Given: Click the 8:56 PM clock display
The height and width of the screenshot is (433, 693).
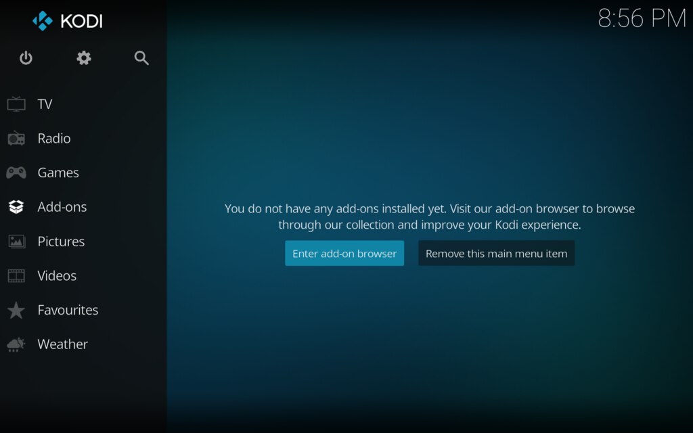Looking at the screenshot, I should (x=642, y=19).
